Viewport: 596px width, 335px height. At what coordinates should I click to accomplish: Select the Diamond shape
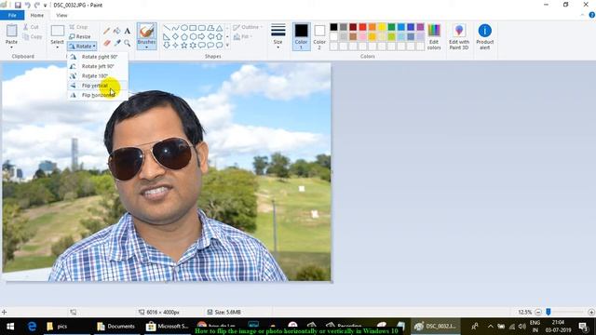click(x=175, y=37)
